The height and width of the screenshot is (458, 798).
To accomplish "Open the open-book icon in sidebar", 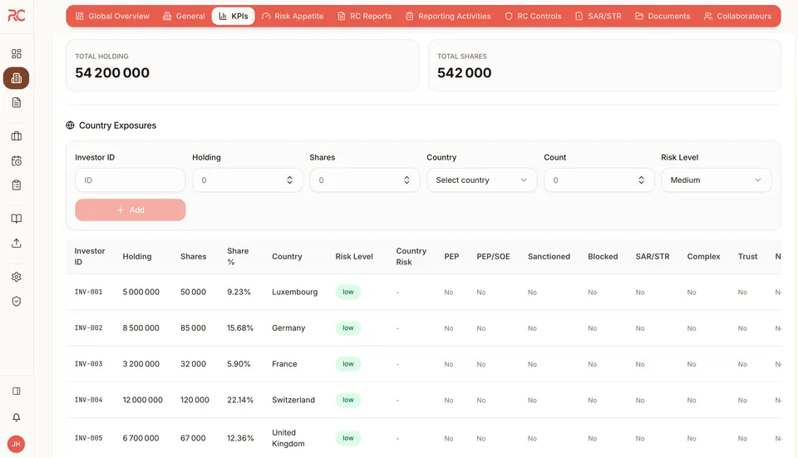I will (x=17, y=219).
